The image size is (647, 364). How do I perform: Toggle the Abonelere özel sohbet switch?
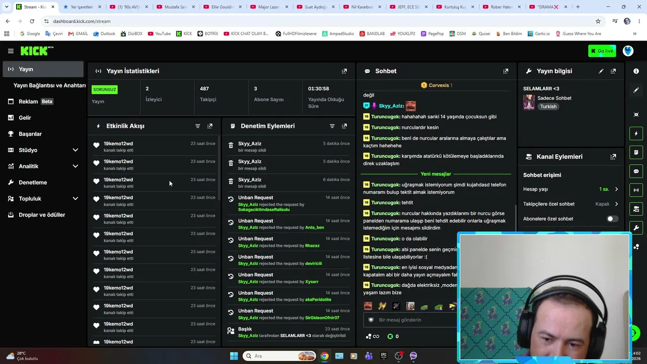coord(612,219)
